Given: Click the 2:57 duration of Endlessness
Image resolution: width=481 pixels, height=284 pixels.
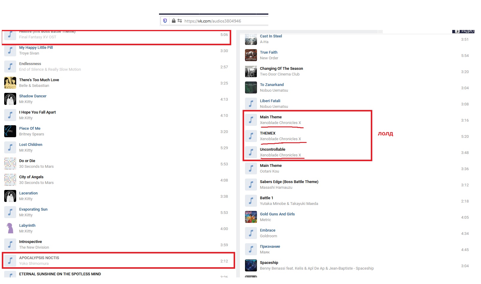Looking at the screenshot, I should 224,67.
